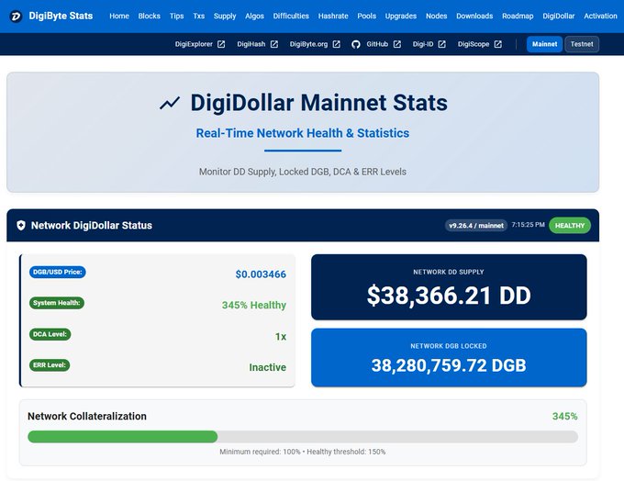Click the Network Collateralization progress bar
Image resolution: width=624 pixels, height=481 pixels.
(303, 437)
